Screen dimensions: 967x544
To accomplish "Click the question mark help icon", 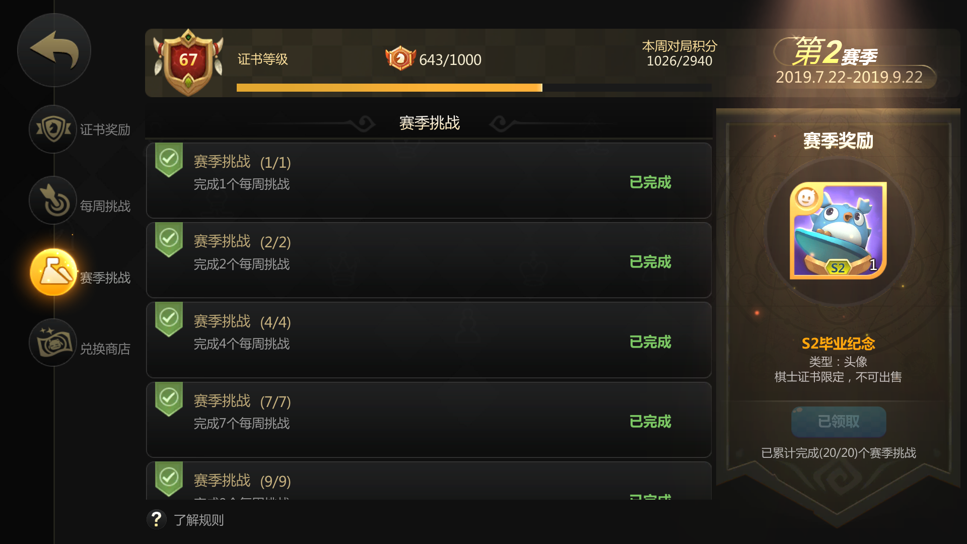I will [157, 519].
